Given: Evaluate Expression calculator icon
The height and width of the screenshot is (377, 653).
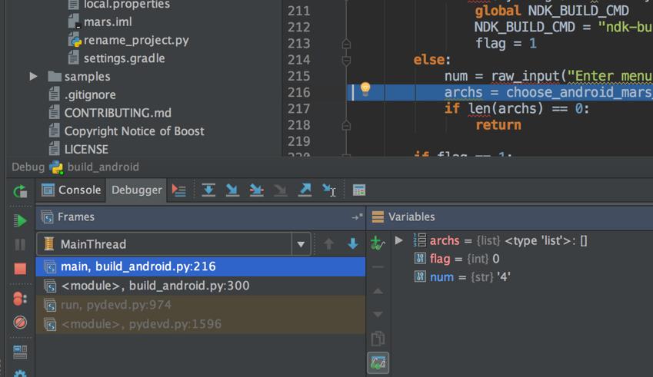Looking at the screenshot, I should coord(359,190).
